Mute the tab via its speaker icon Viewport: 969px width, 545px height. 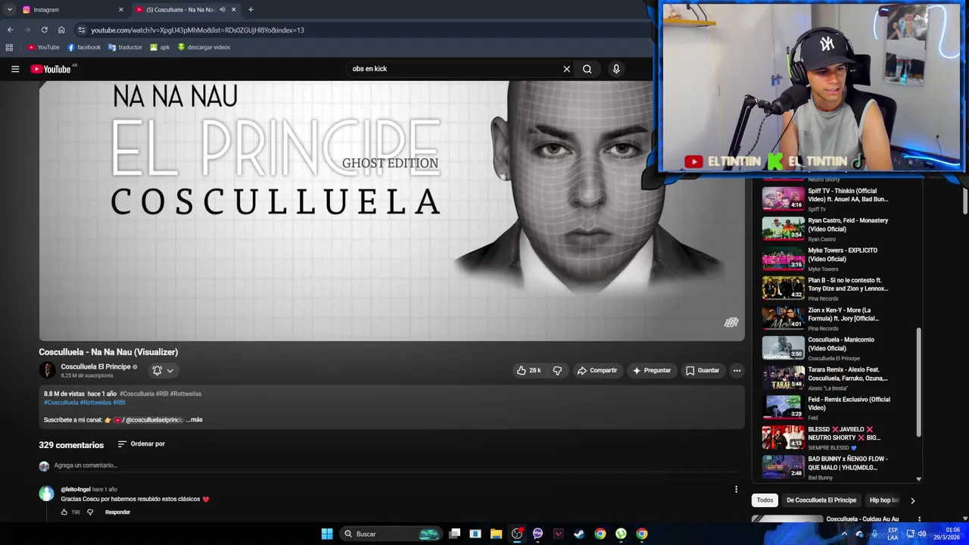pos(222,10)
